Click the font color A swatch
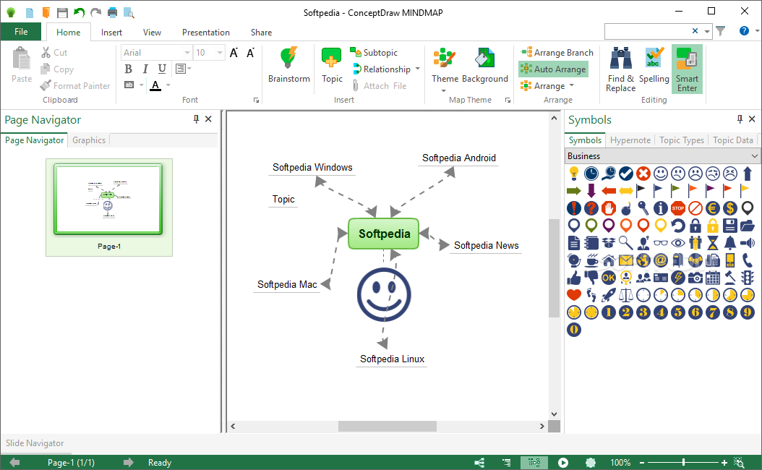The width and height of the screenshot is (762, 470). click(x=155, y=85)
